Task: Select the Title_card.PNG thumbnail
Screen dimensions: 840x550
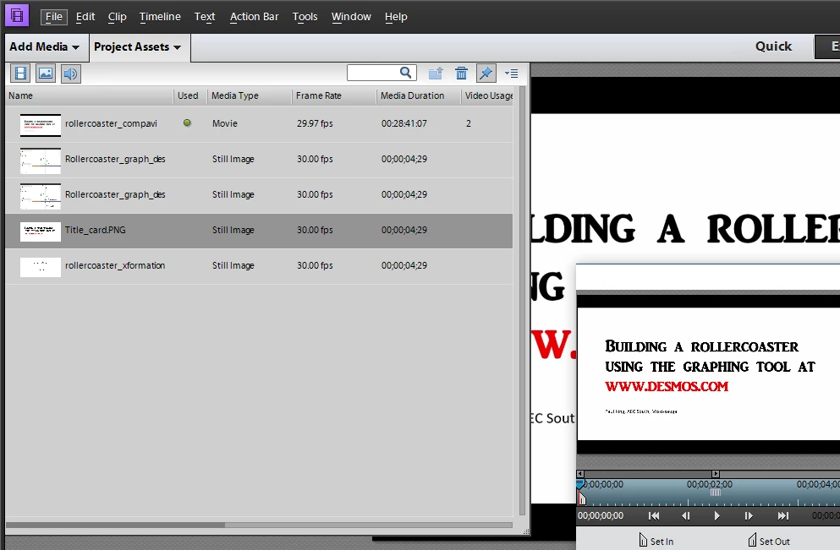Action: 40,231
